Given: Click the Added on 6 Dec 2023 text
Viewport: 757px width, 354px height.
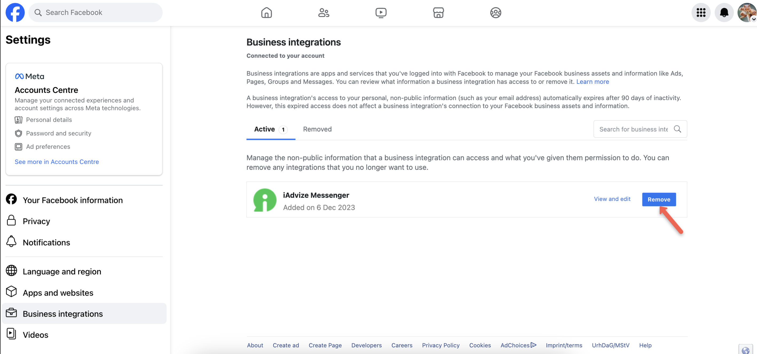Looking at the screenshot, I should [x=319, y=208].
